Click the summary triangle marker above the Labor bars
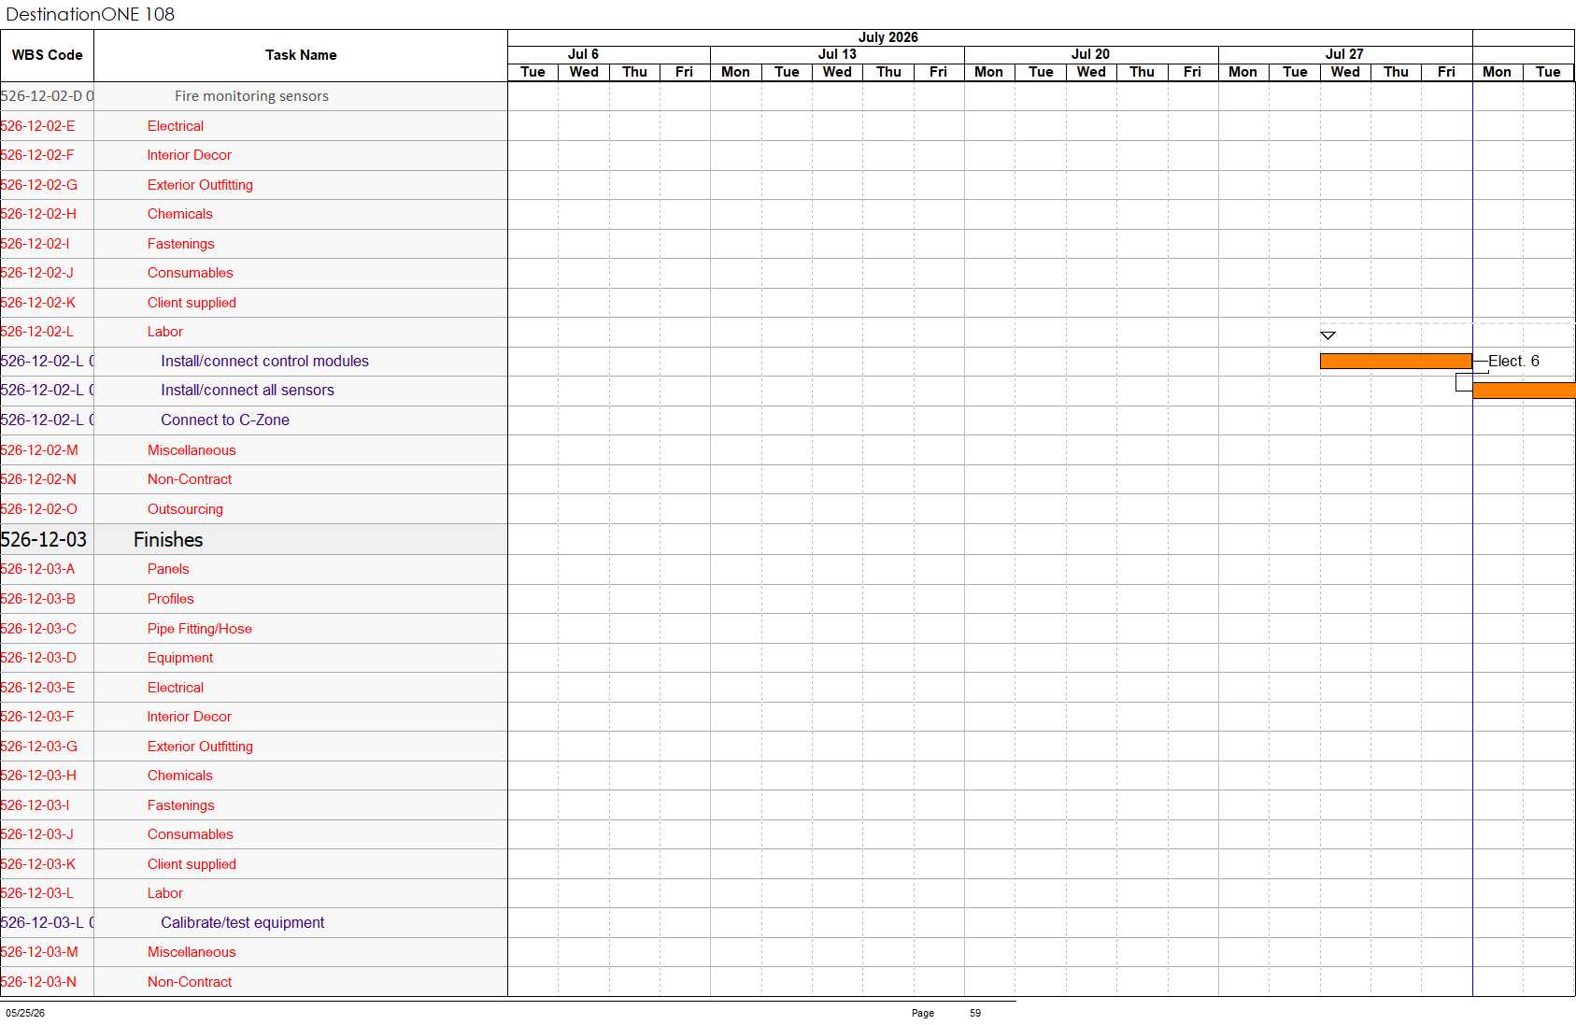 click(1328, 335)
